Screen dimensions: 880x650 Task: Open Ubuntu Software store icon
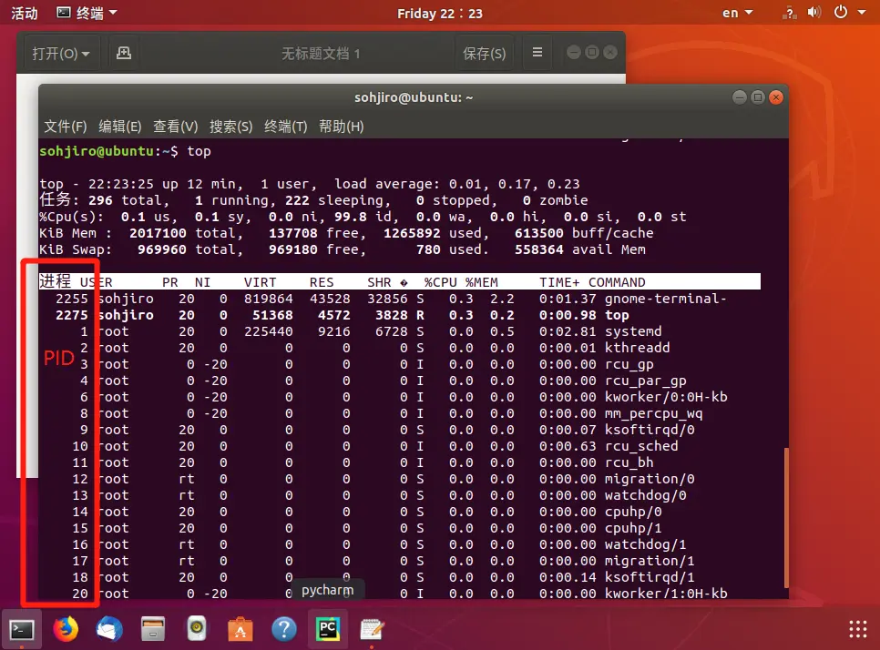point(240,629)
